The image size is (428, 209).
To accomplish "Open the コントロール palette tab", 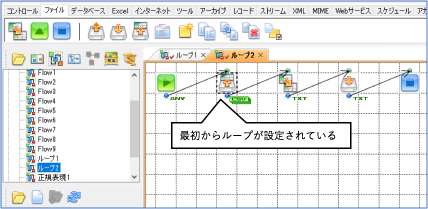I will (22, 11).
